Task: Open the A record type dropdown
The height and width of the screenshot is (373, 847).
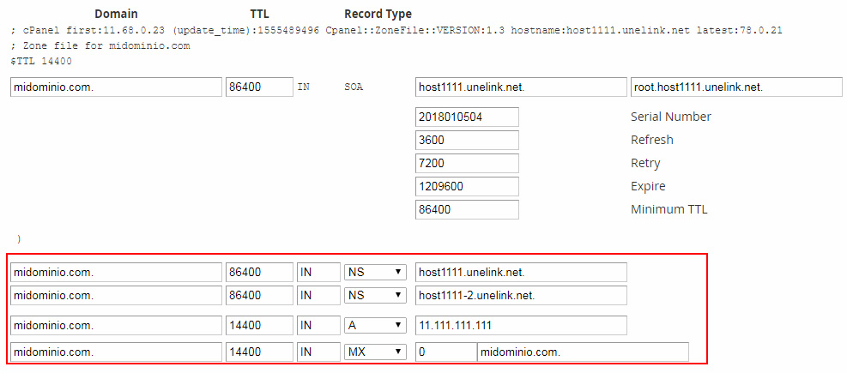Action: 375,326
